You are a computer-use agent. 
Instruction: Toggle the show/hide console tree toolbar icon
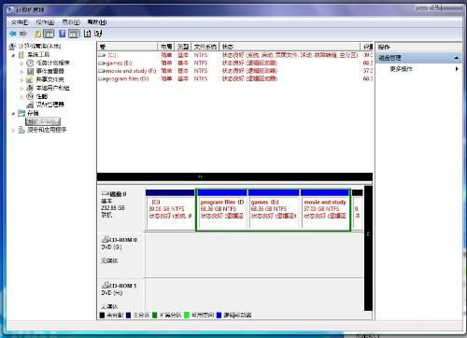click(x=49, y=34)
